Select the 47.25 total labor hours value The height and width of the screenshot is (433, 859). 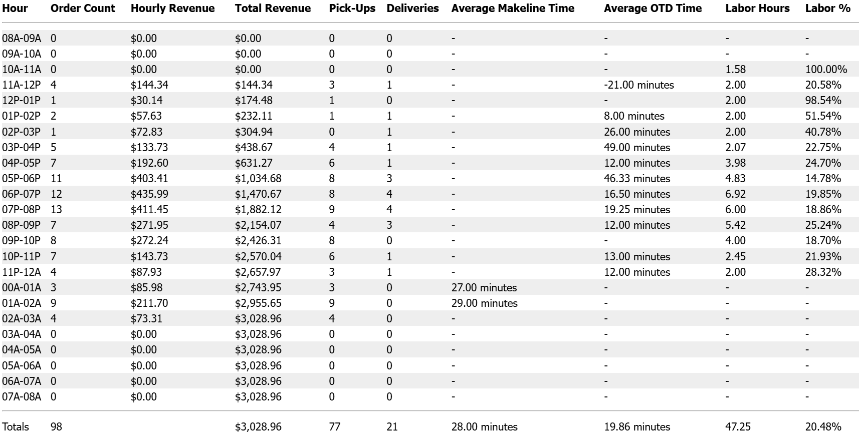[738, 426]
